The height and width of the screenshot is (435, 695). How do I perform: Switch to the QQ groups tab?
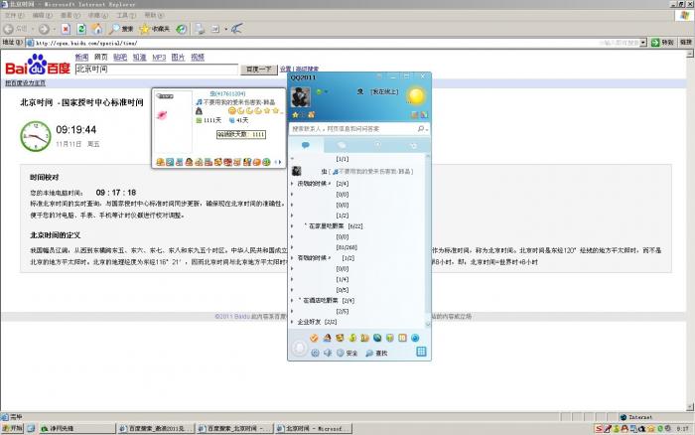point(342,145)
